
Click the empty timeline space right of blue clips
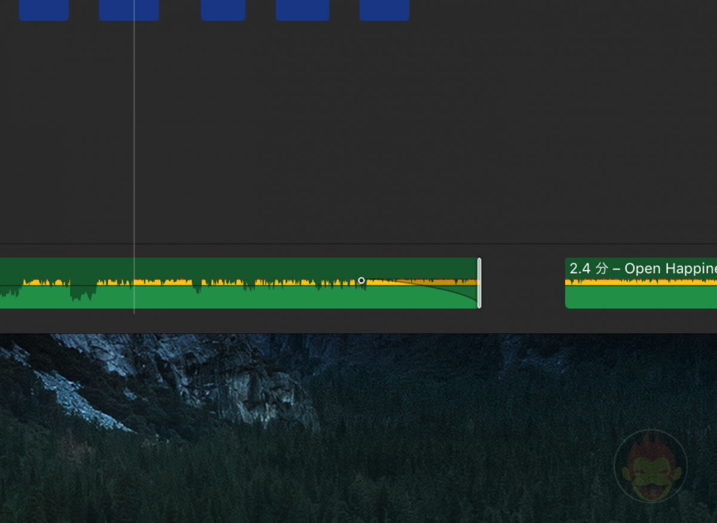pos(538,9)
